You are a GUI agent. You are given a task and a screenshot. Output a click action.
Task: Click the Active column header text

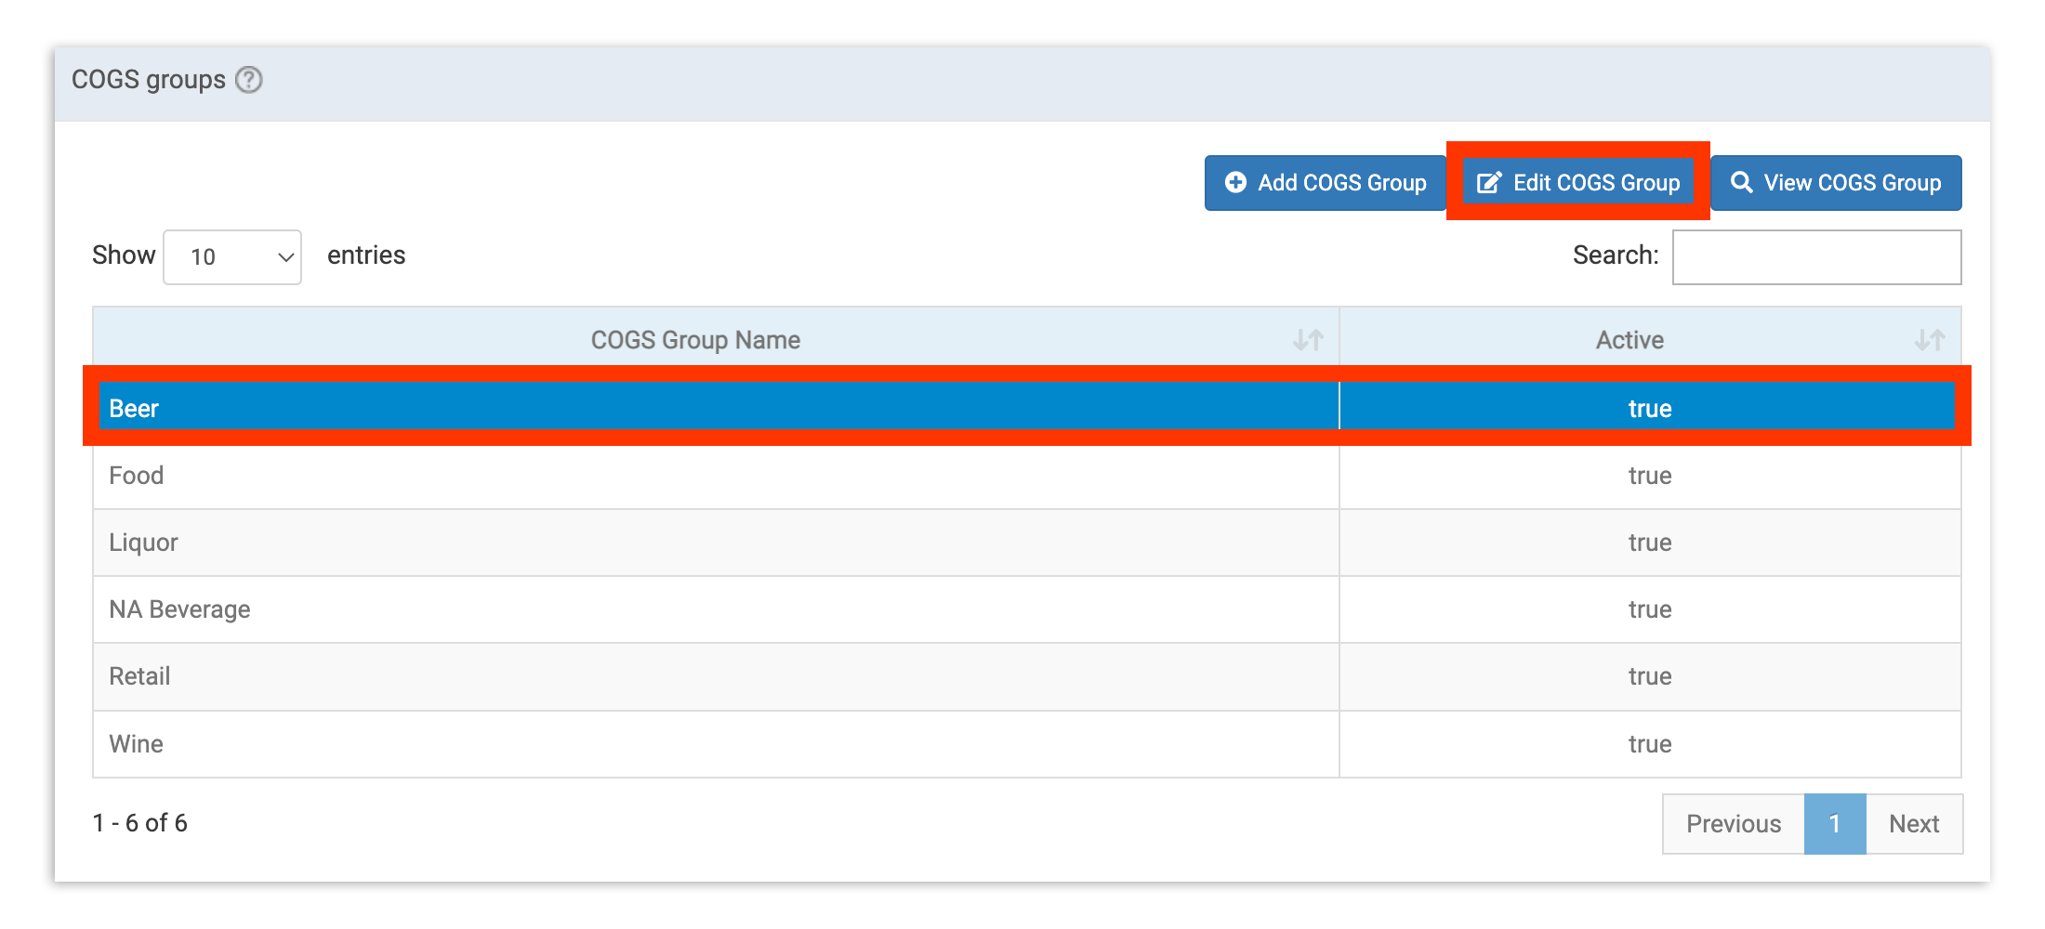click(x=1629, y=340)
